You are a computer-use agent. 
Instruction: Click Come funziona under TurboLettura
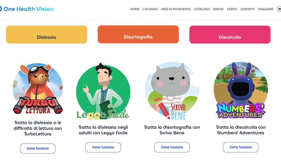38,148
